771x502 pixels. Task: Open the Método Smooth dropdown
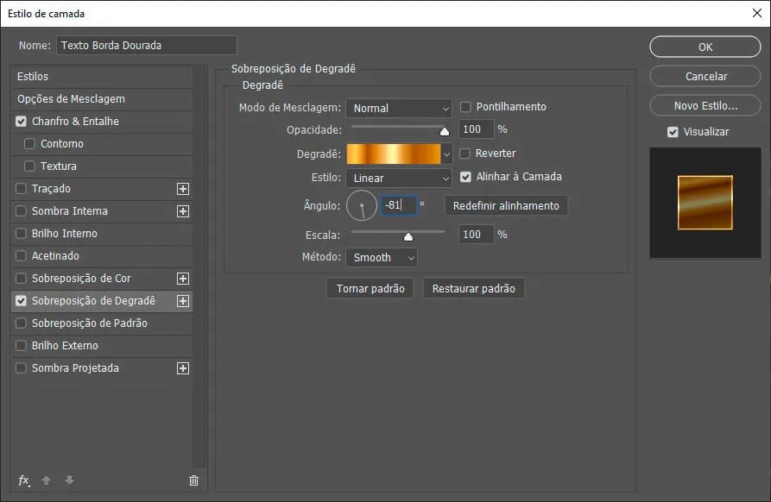382,257
